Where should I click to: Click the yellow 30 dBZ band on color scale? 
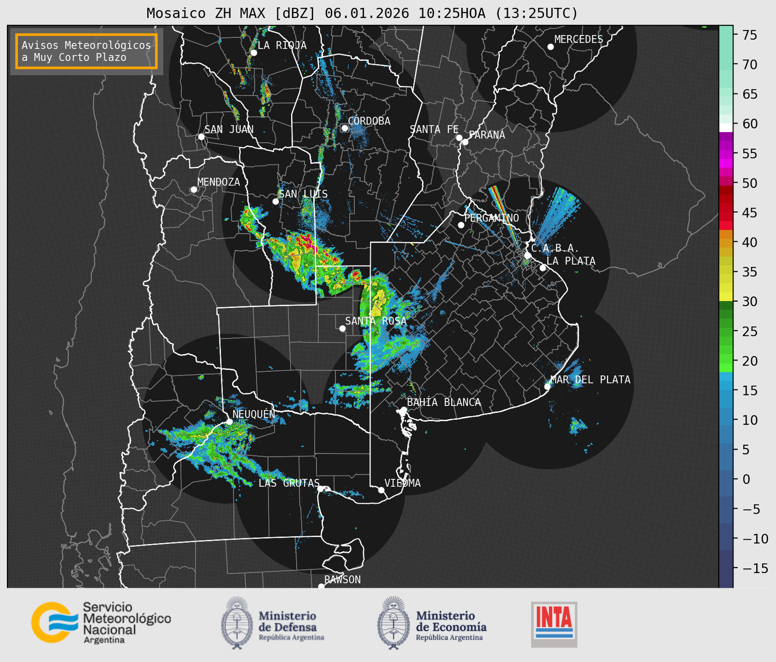point(725,297)
